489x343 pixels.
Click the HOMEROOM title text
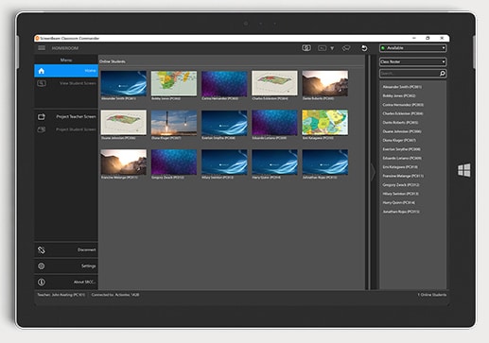click(65, 48)
